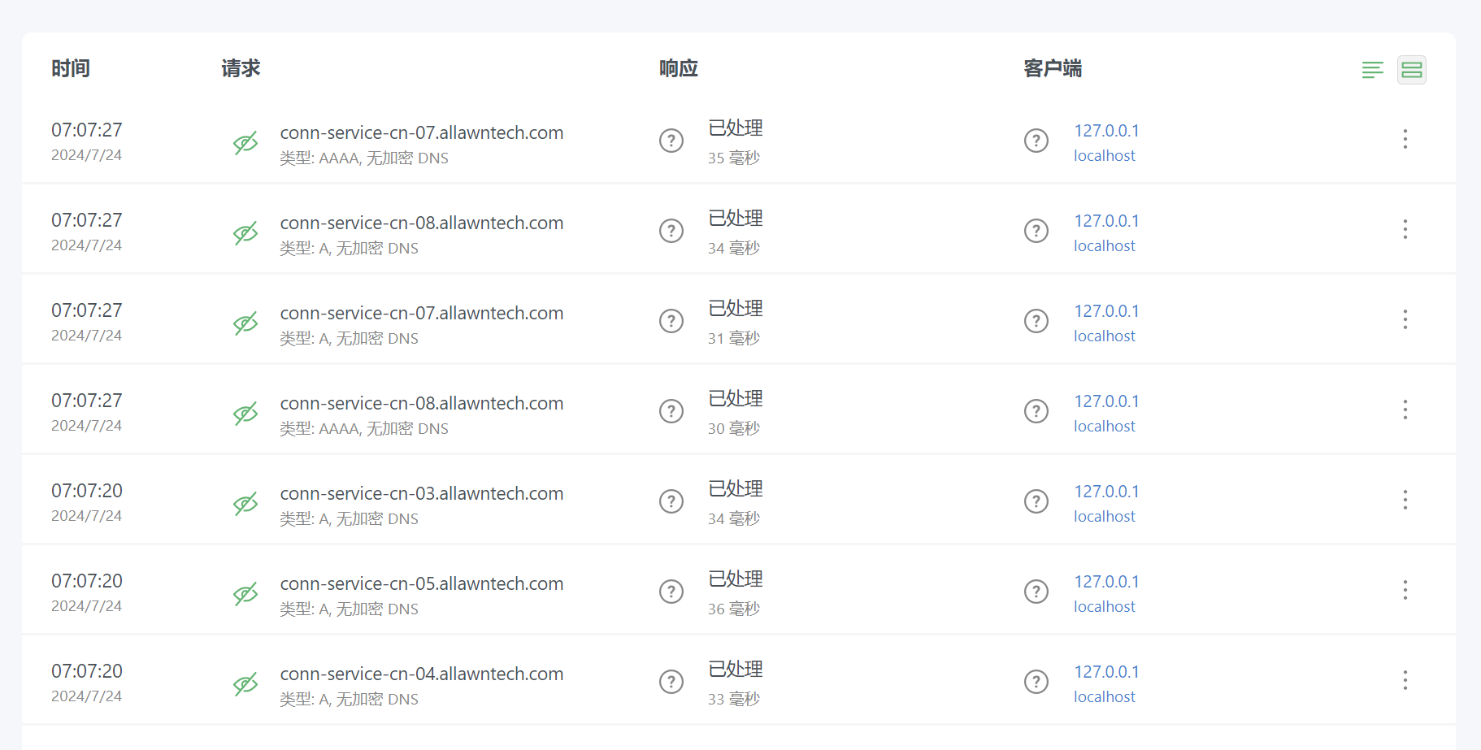Click 127.0.0.1 link in cn-08 A row

pos(1106,221)
